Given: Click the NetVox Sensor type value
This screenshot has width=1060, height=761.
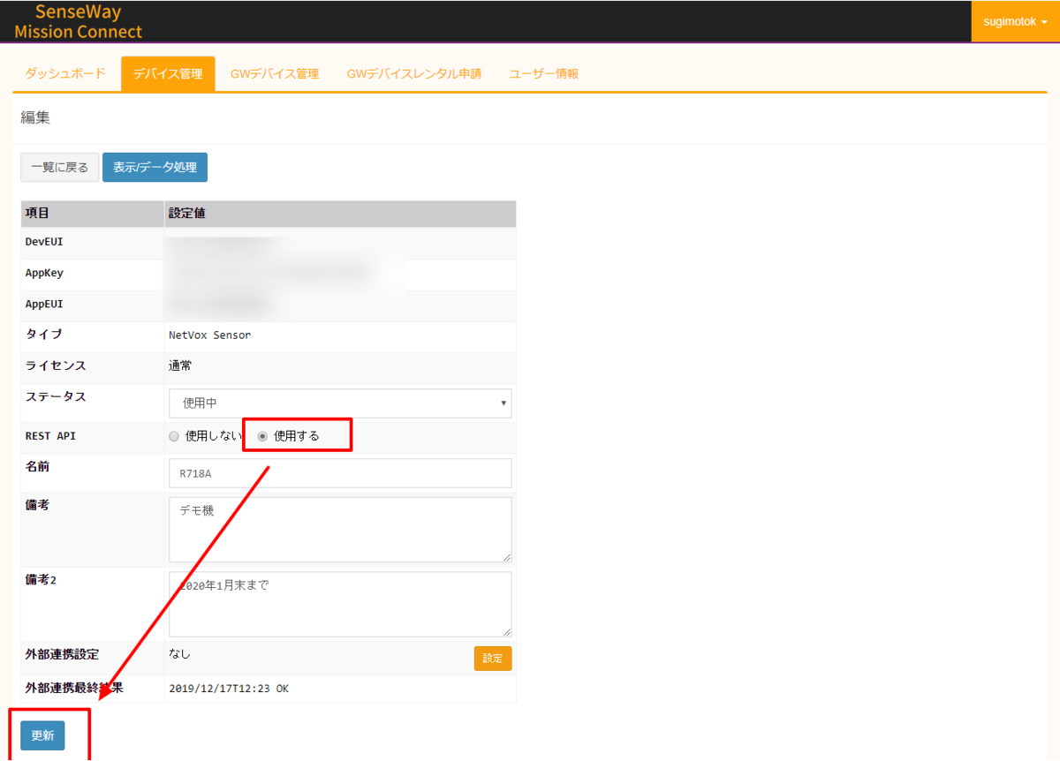Looking at the screenshot, I should 210,335.
